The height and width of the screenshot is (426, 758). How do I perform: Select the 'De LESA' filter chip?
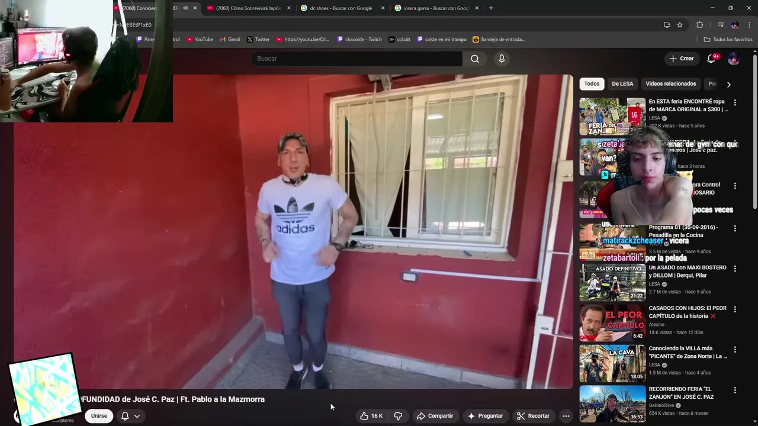[x=622, y=83]
